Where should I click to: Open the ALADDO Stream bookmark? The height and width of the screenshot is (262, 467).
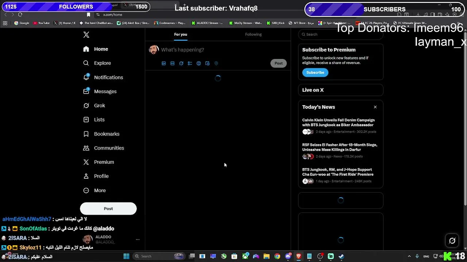[x=207, y=23]
